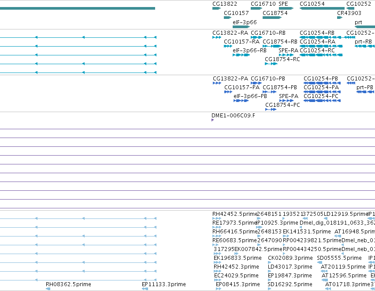This screenshot has width=375, height=291.
Task: Click EST EP11133.3prime
Action: pos(145,289)
